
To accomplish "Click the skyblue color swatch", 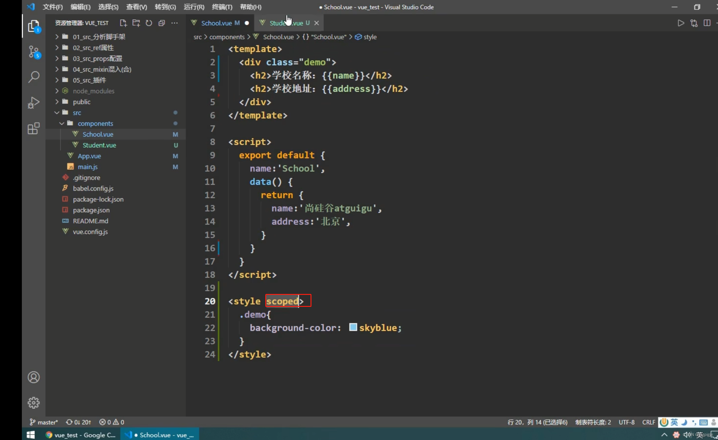I will (x=353, y=327).
